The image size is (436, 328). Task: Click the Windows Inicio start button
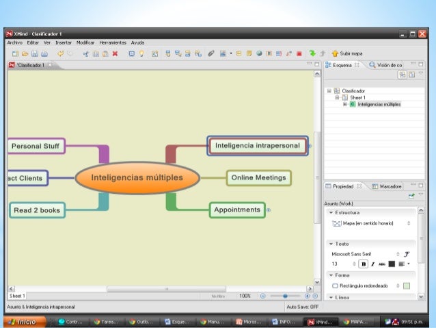(x=23, y=321)
